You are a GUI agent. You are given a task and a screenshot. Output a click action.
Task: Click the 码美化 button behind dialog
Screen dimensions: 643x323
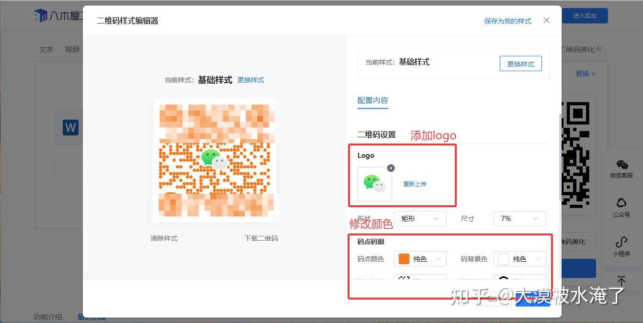click(x=578, y=242)
